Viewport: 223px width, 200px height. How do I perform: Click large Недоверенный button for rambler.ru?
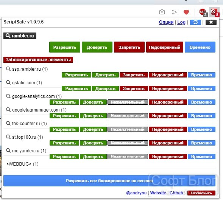(165, 47)
